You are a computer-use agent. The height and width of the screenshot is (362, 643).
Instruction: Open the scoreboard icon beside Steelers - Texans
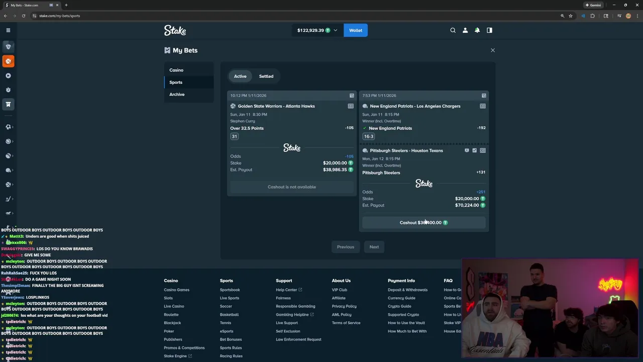point(483,150)
